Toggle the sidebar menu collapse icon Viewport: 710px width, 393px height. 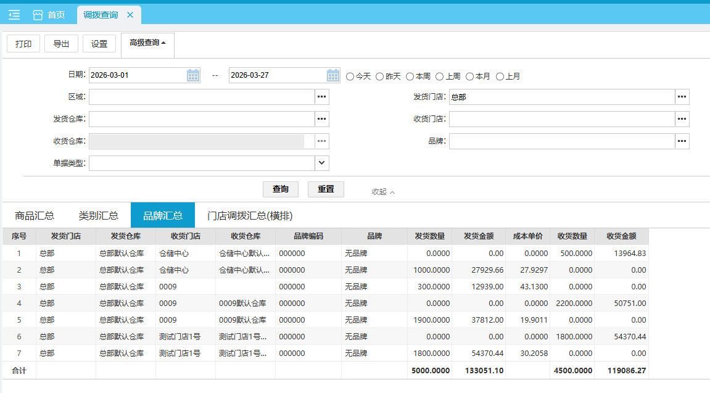coord(14,15)
